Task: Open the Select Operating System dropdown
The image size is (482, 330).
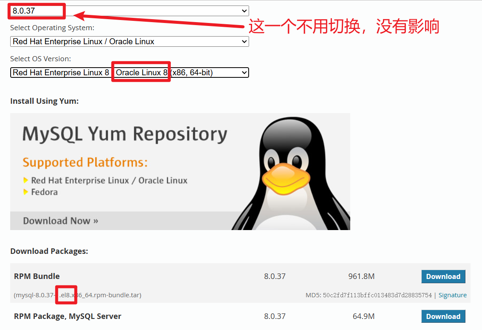Action: (x=129, y=42)
